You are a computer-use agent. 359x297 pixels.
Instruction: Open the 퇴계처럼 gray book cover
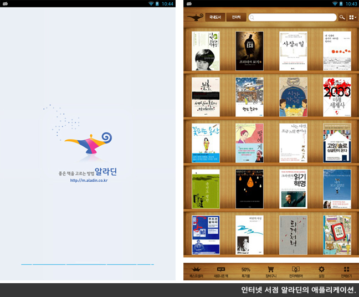pos(293,235)
